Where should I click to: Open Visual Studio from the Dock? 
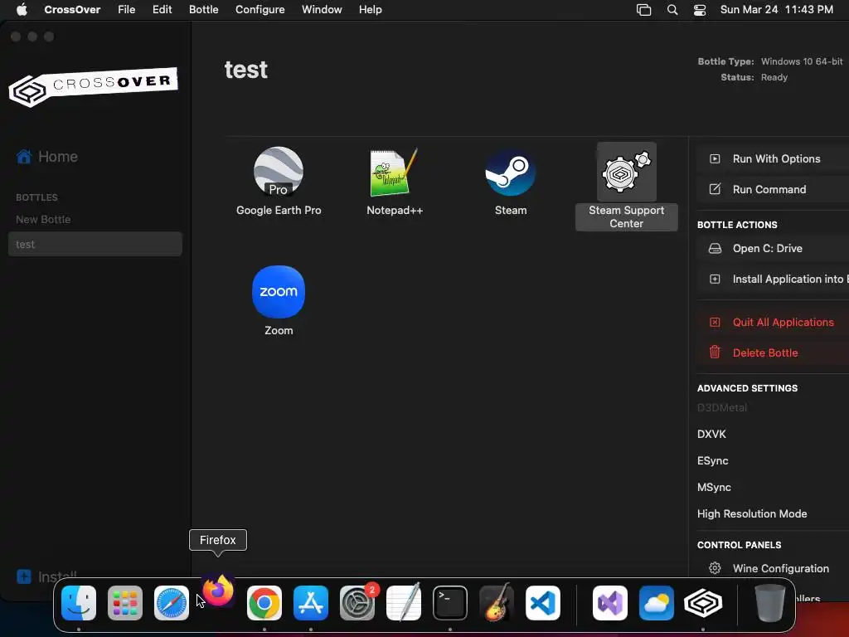click(x=610, y=603)
